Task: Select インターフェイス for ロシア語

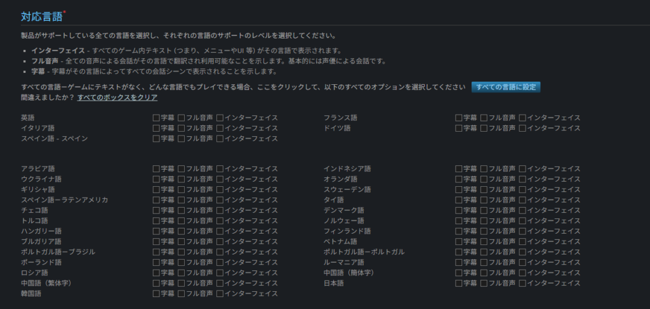Action: point(220,273)
